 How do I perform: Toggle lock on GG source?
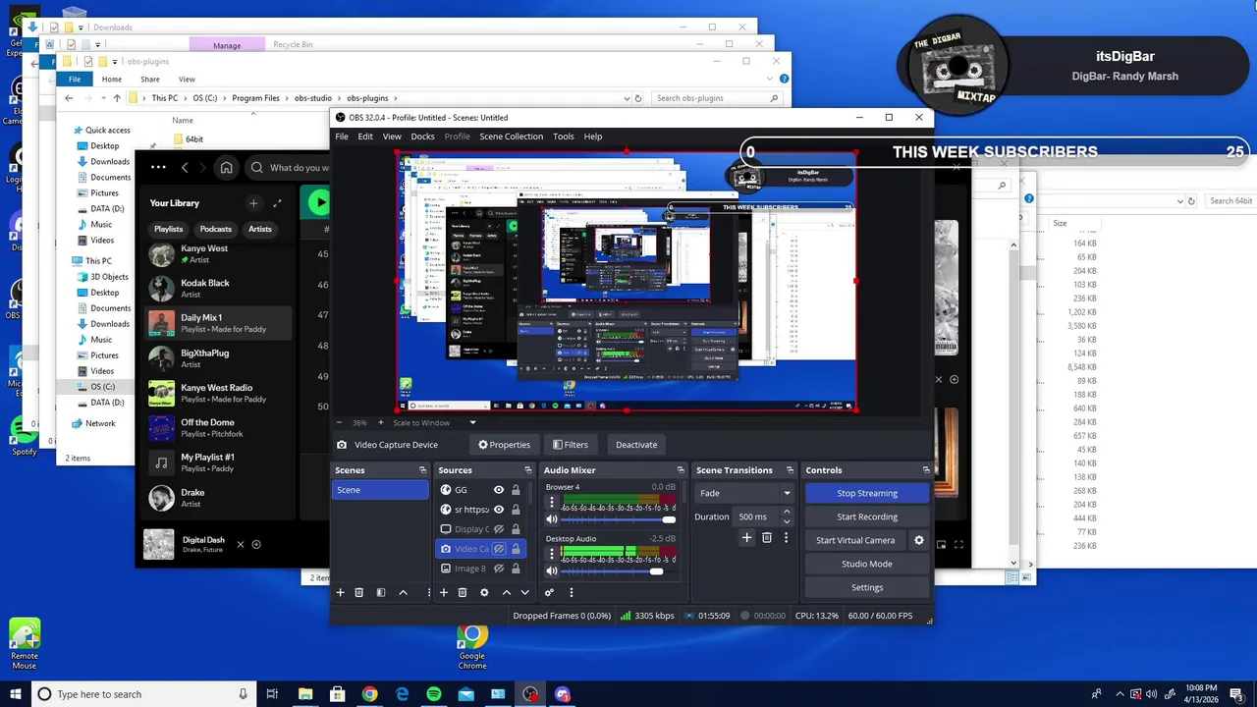click(x=516, y=490)
